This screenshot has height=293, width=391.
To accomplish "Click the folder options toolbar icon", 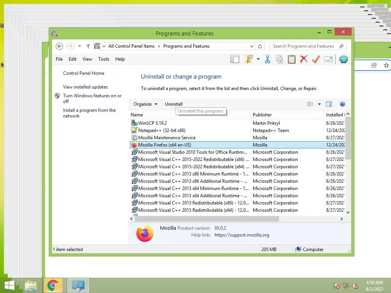I will click(x=249, y=59).
